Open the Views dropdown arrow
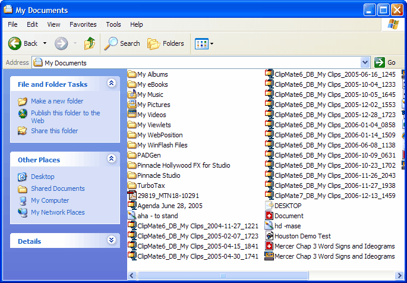407x283 pixels. click(x=212, y=43)
